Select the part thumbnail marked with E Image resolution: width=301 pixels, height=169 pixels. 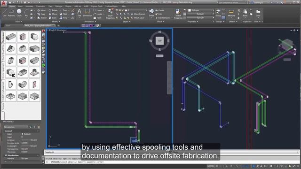(11, 72)
